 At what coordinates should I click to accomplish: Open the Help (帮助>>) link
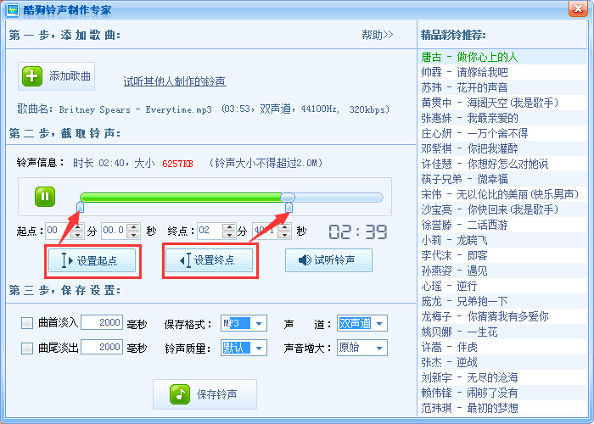click(377, 35)
